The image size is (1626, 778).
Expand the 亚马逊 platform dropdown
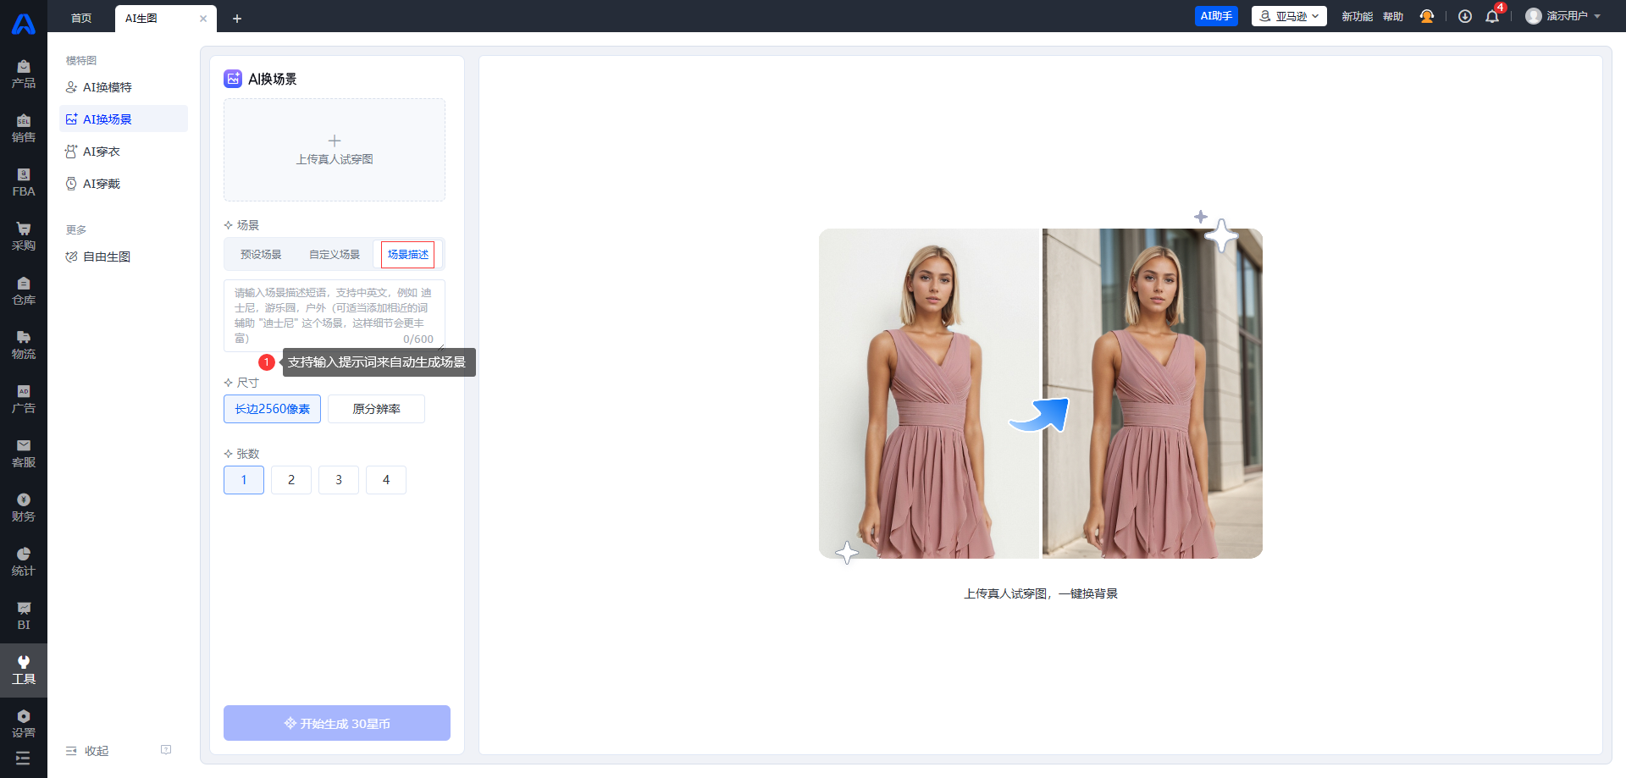click(x=1289, y=16)
